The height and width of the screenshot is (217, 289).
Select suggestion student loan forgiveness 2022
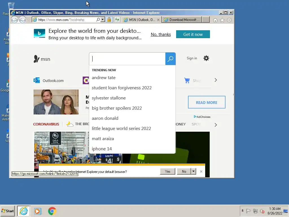pyautogui.click(x=122, y=88)
